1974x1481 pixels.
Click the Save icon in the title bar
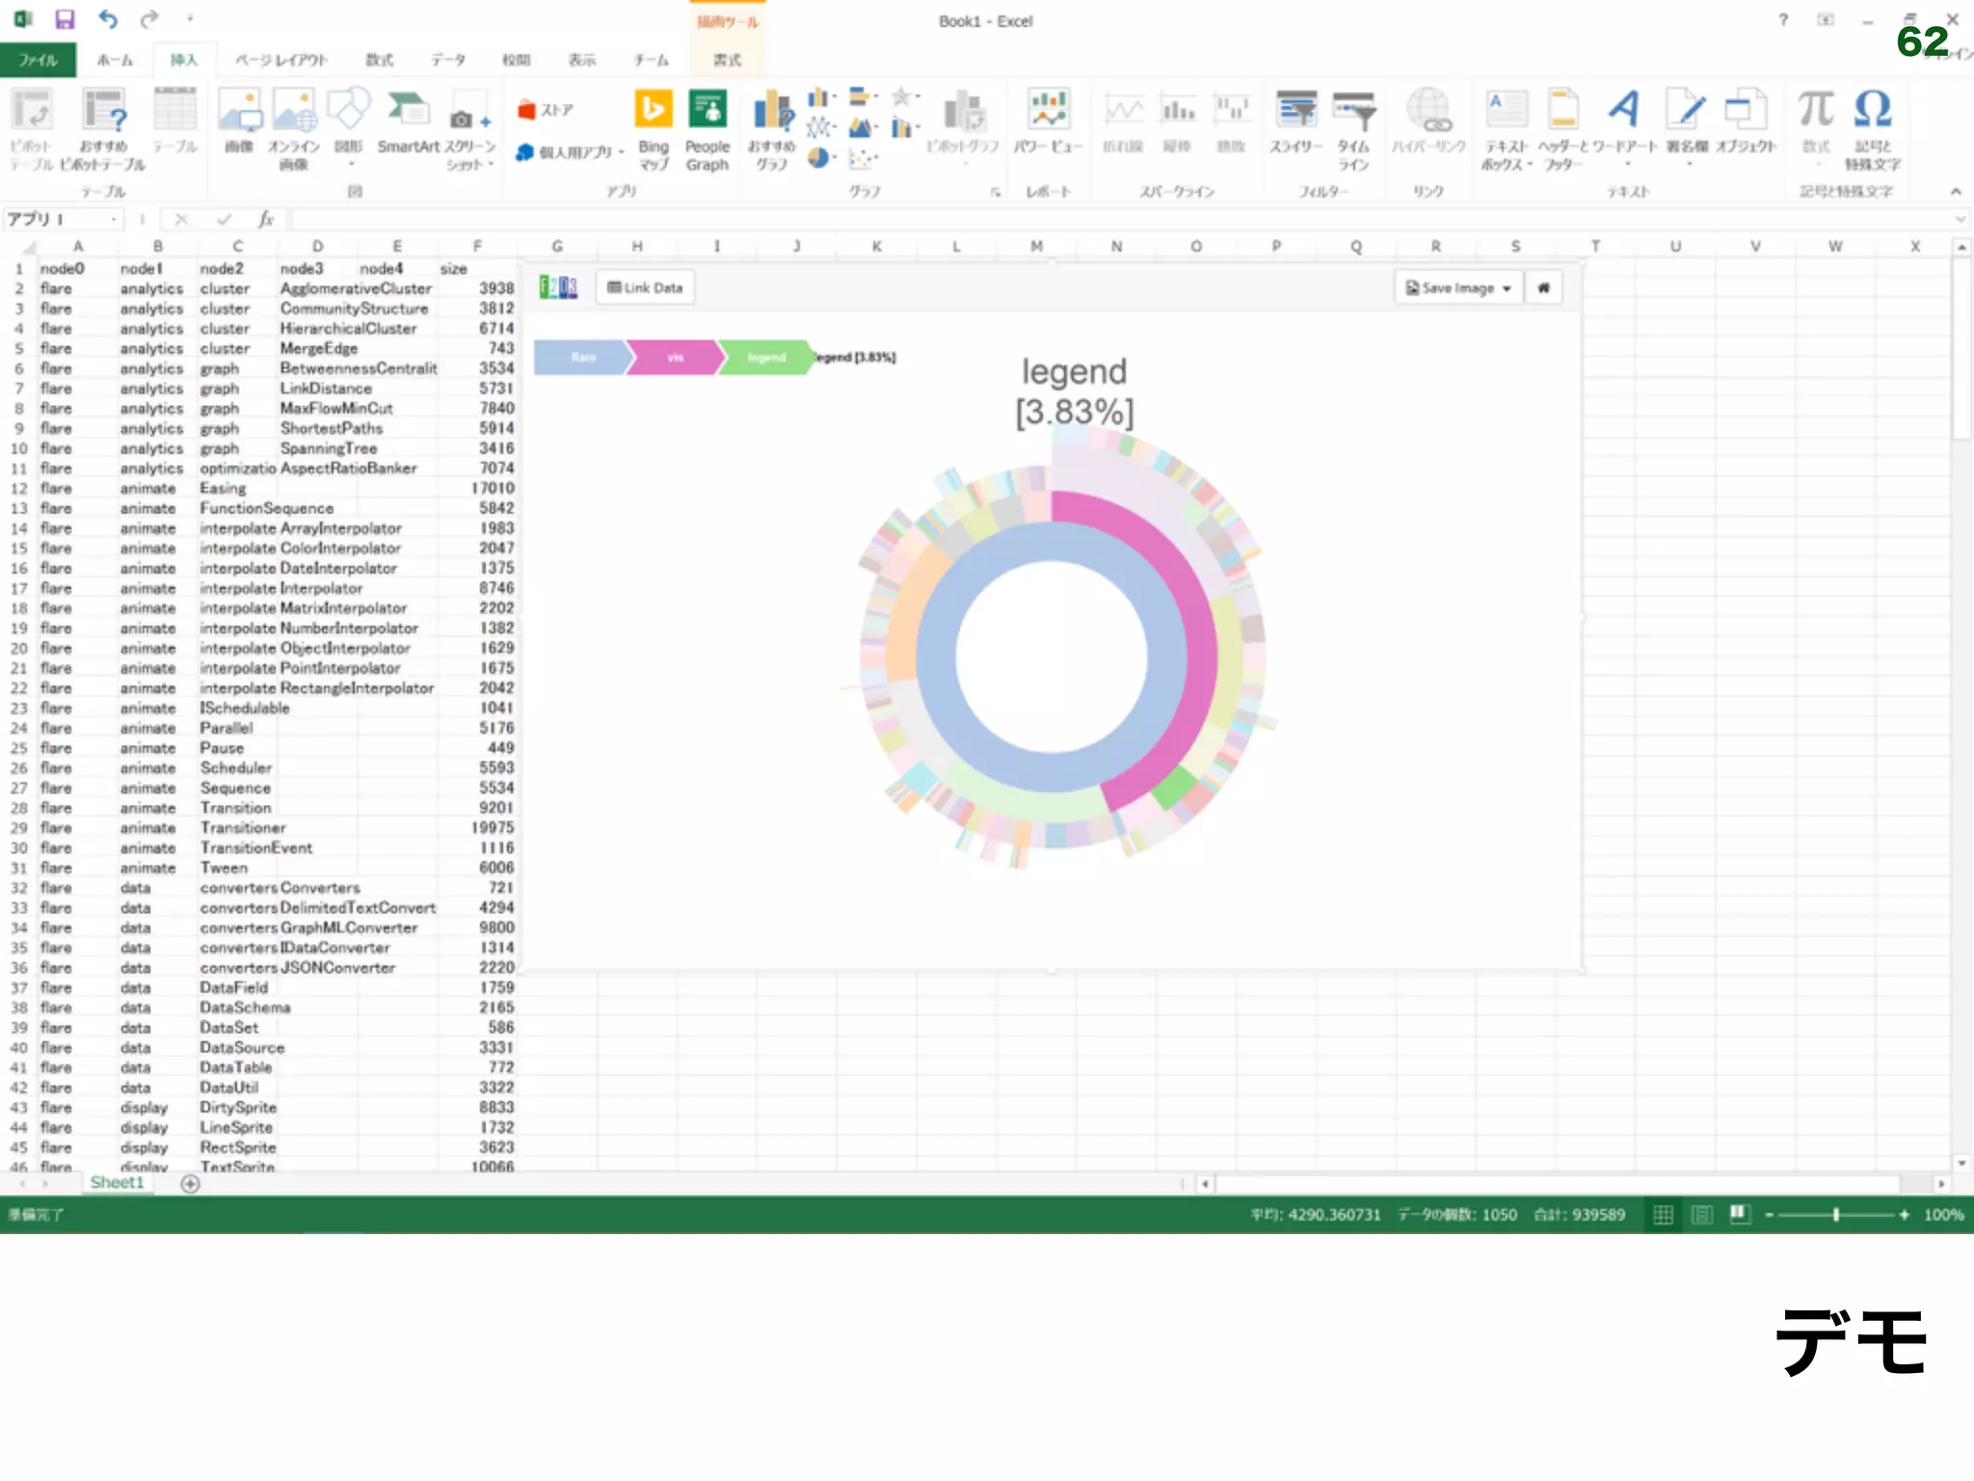point(65,19)
